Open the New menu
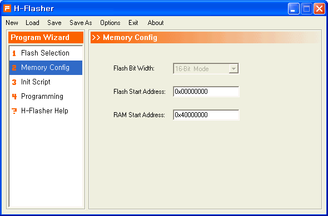The width and height of the screenshot is (328, 216). point(12,23)
